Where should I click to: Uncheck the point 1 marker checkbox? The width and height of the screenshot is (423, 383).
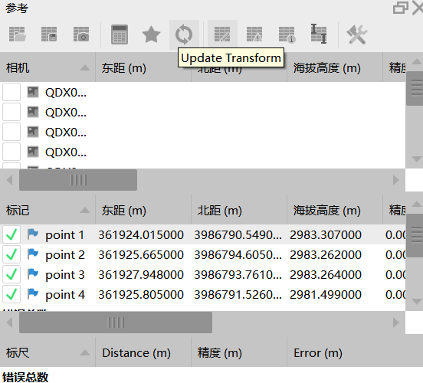pyautogui.click(x=11, y=234)
